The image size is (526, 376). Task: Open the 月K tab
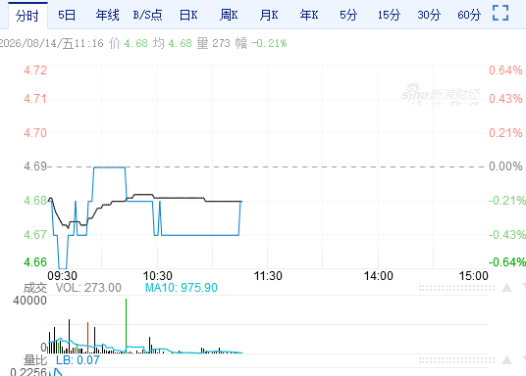(x=269, y=15)
